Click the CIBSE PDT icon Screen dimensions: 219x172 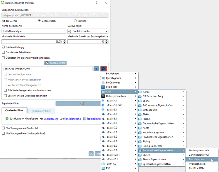(x=103, y=87)
